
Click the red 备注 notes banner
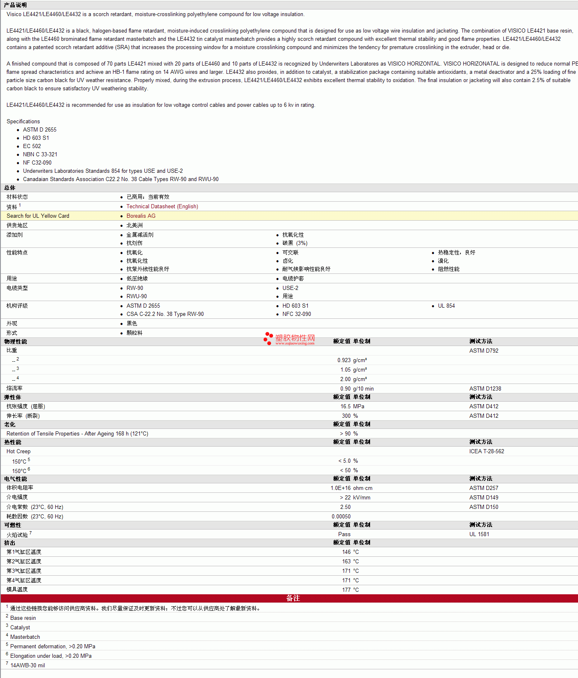(x=289, y=598)
